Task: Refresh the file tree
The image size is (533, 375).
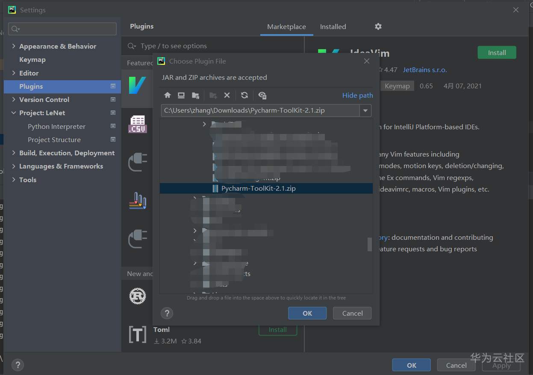Action: point(244,95)
